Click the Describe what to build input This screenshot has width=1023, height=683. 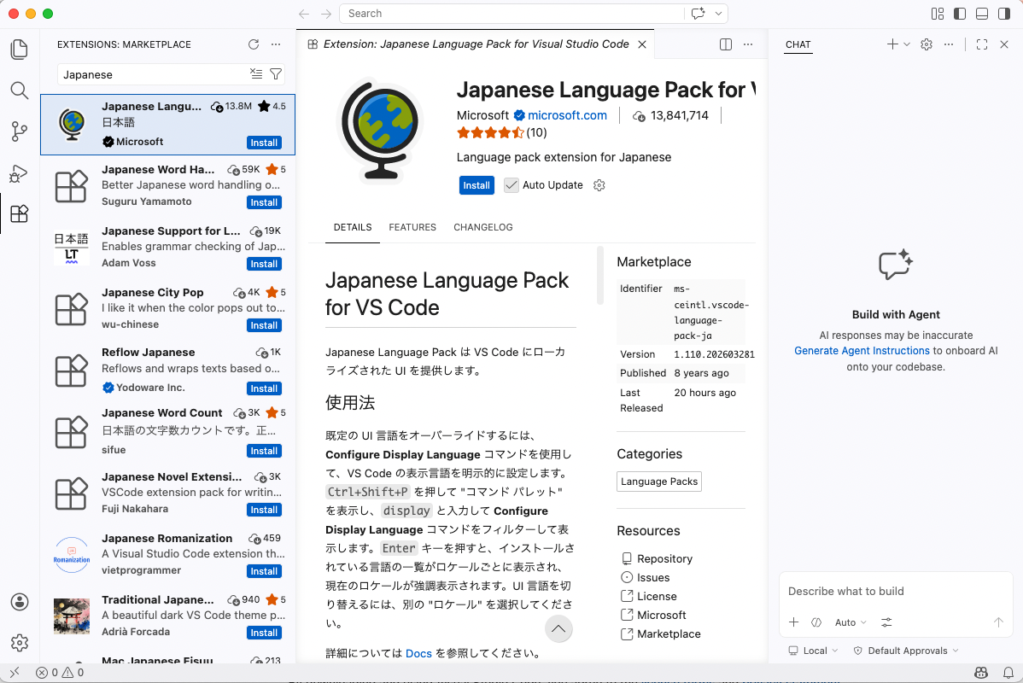click(895, 591)
